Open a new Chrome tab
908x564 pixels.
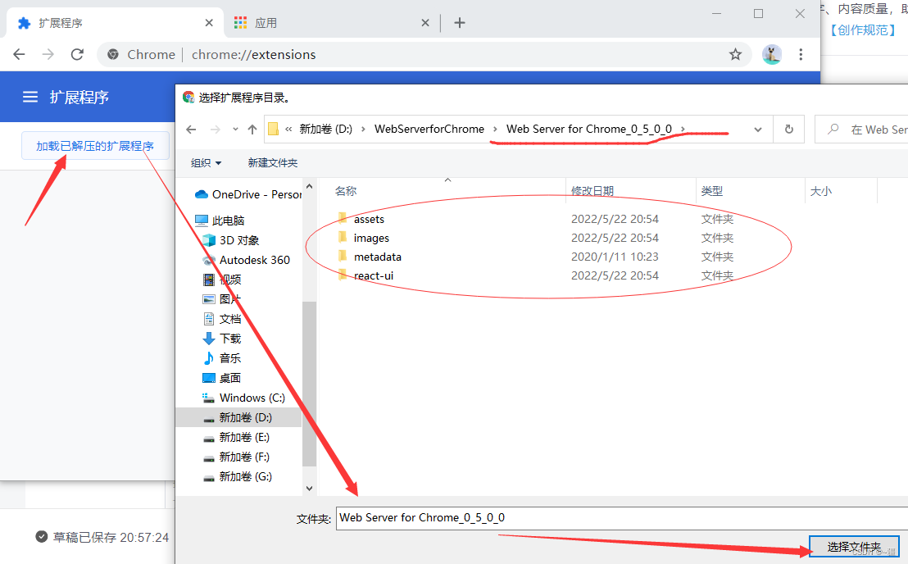tap(460, 23)
